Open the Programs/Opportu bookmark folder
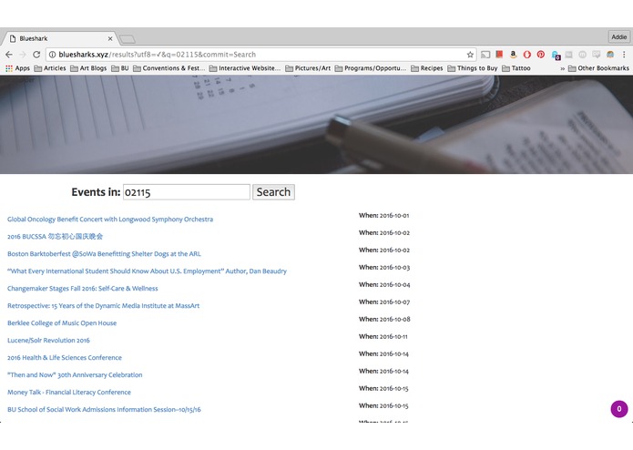The height and width of the screenshot is (450, 633). click(x=370, y=68)
